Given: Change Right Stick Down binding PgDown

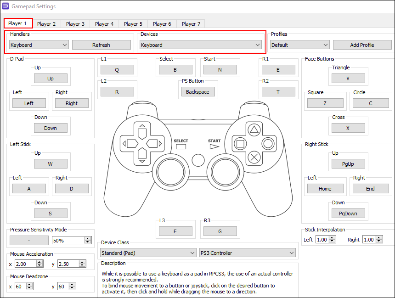Looking at the screenshot, I should (348, 214).
